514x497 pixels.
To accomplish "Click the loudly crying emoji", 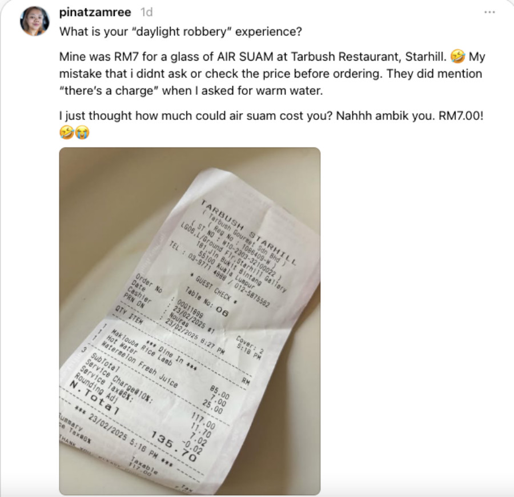I will tap(82, 133).
